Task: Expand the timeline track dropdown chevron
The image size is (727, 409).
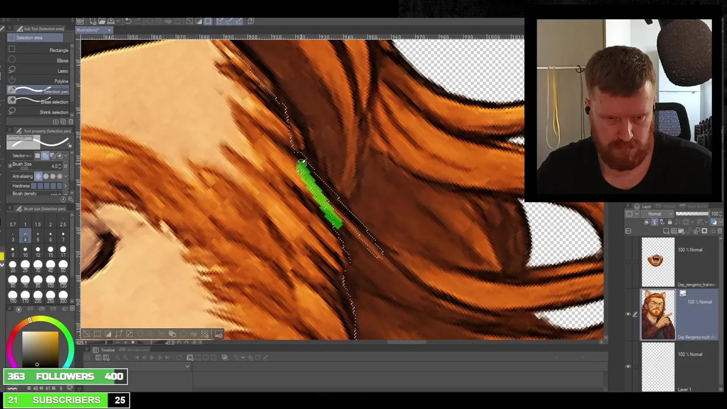Action: pyautogui.click(x=187, y=366)
